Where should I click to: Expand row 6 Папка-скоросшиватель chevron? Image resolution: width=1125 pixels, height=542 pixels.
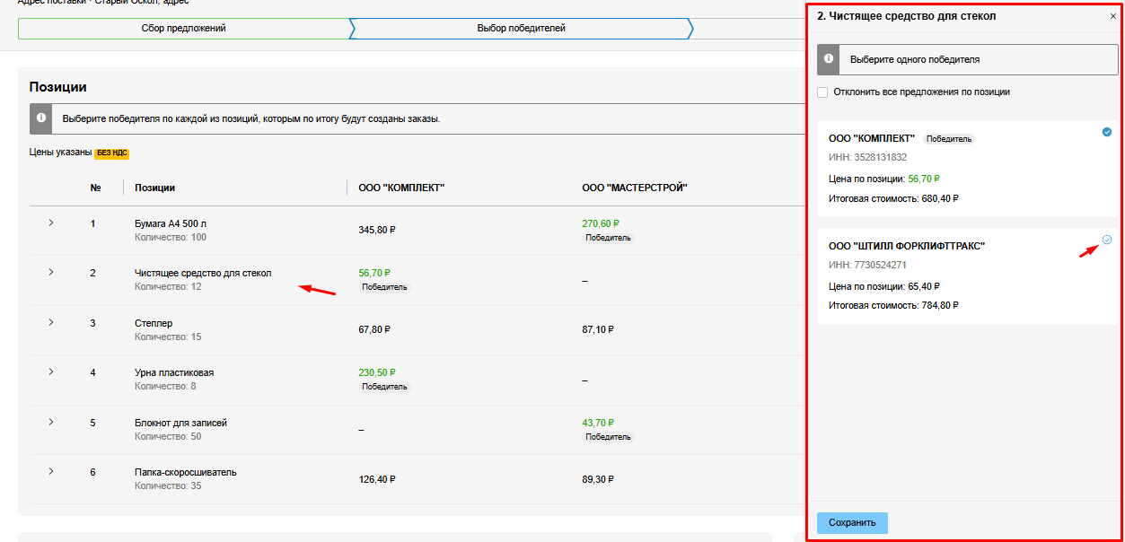[50, 471]
